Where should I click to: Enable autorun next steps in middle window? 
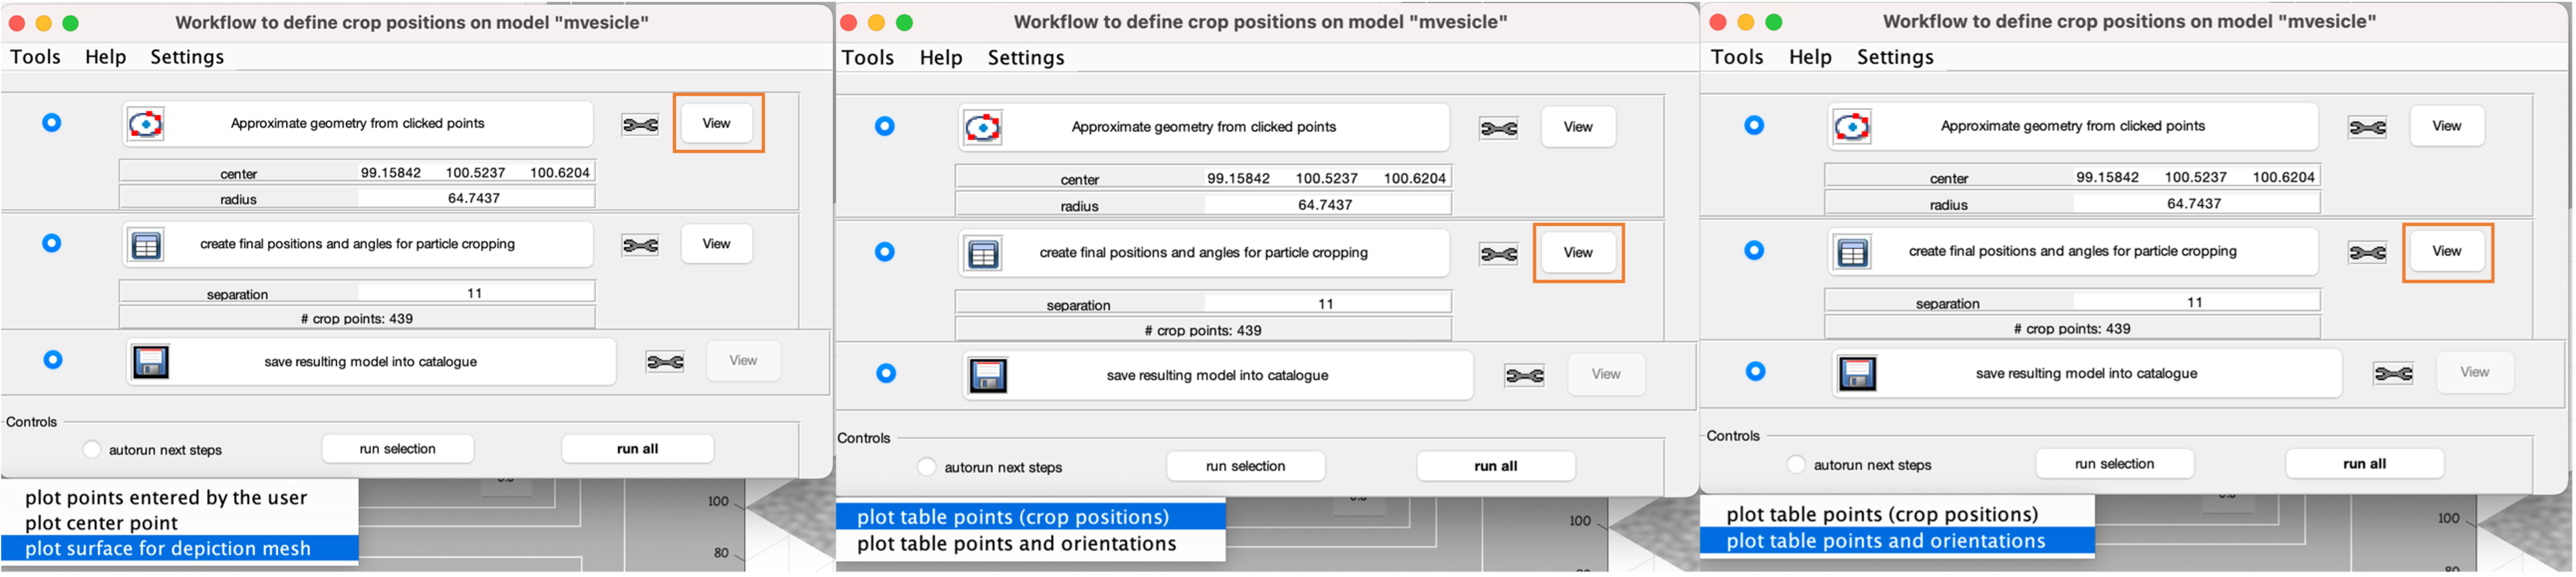pos(927,468)
